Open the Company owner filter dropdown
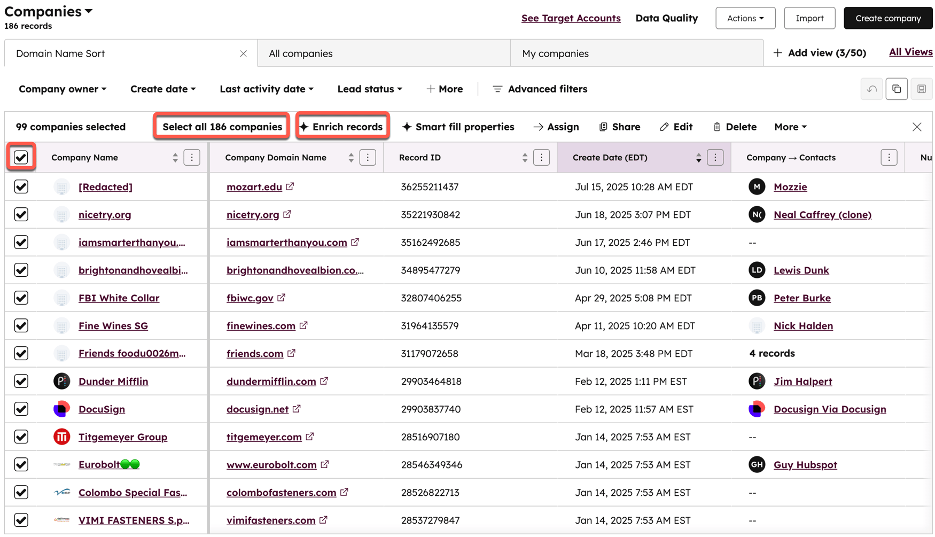 (x=62, y=89)
